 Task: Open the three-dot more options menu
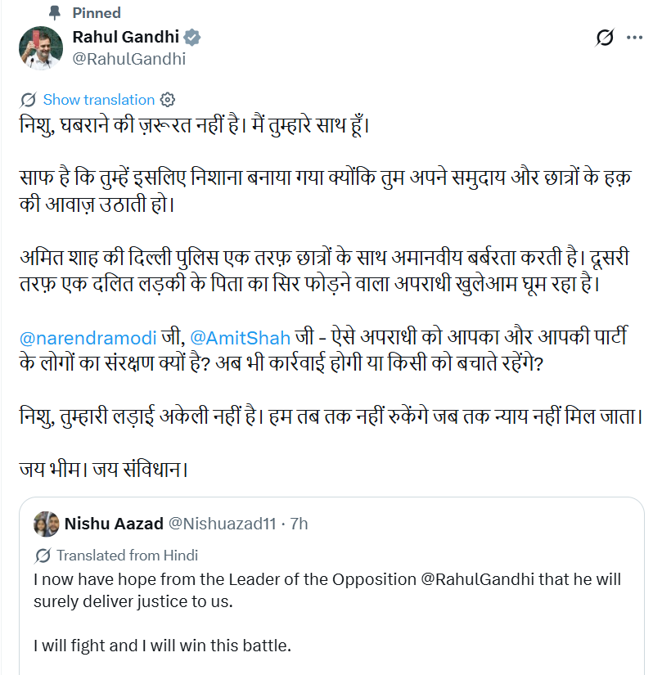click(634, 38)
